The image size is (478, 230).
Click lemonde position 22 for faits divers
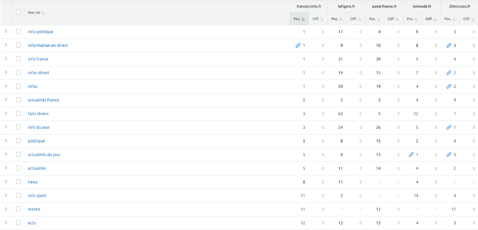pos(416,114)
